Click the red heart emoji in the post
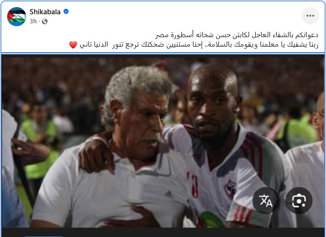This screenshot has width=326, height=237. point(73,45)
